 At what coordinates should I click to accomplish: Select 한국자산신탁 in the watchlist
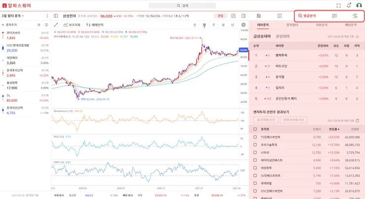pyautogui.click(x=25, y=111)
